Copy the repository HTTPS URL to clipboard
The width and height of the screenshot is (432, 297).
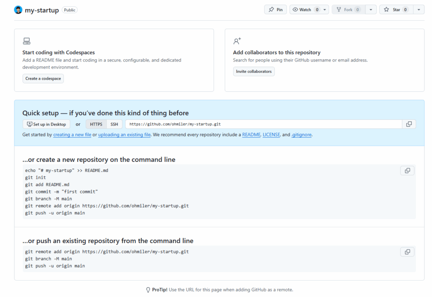pyautogui.click(x=408, y=124)
